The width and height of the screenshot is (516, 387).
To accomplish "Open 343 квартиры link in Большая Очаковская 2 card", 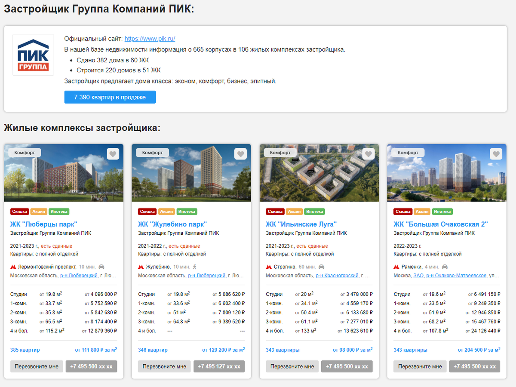I will tap(411, 350).
